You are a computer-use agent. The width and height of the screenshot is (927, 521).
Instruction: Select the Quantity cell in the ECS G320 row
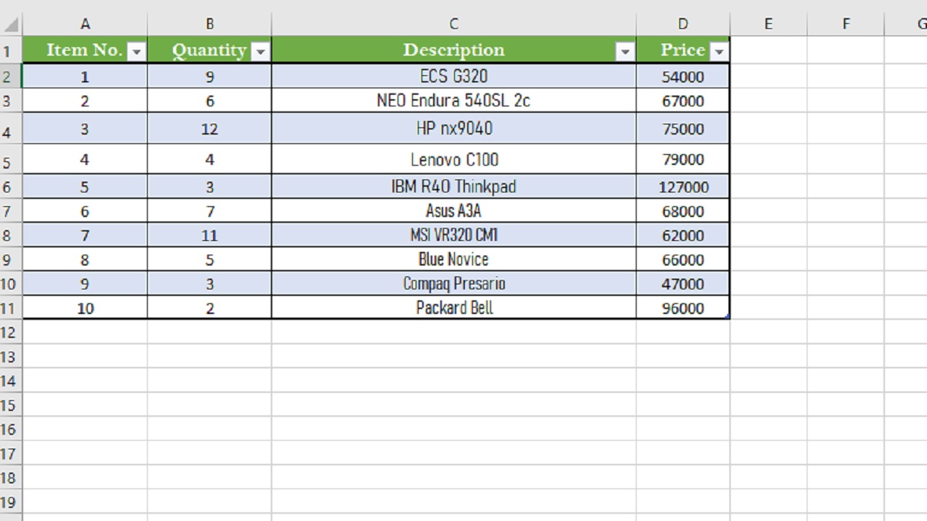tap(209, 76)
